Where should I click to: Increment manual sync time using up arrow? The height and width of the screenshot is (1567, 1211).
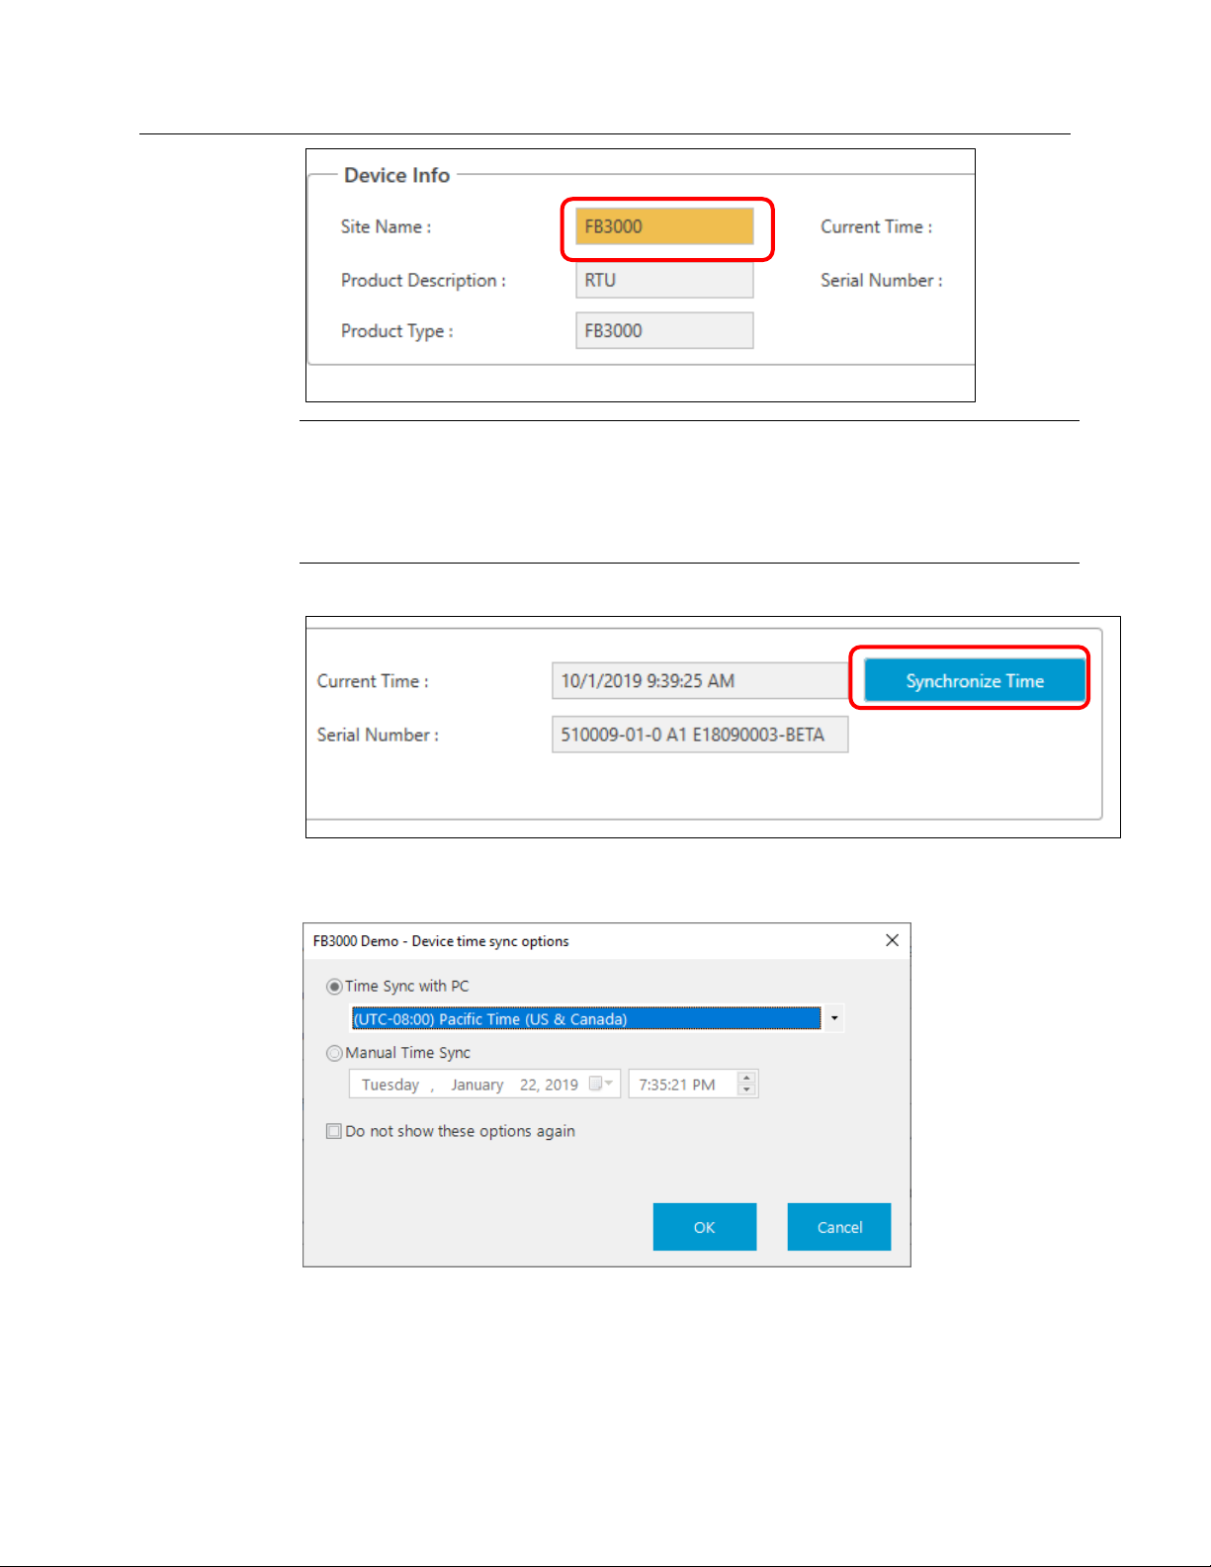[x=747, y=1078]
